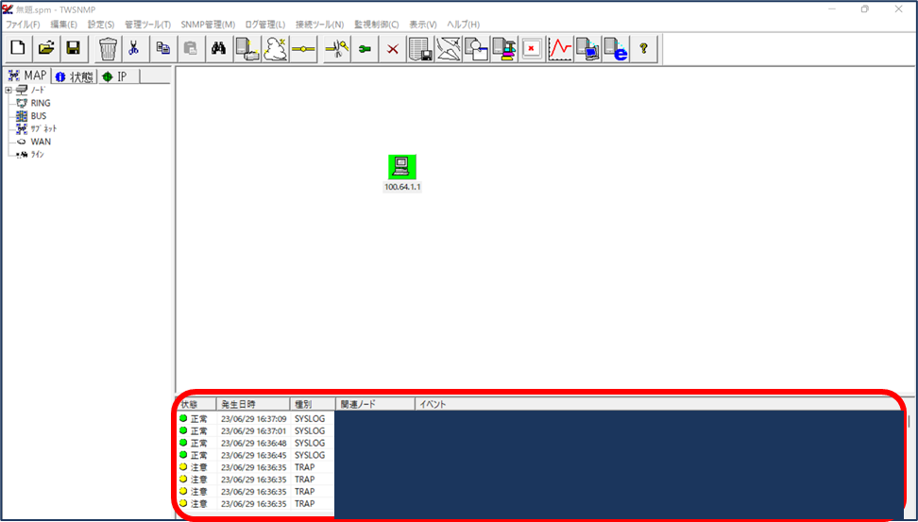Switch to the MAP tab
The width and height of the screenshot is (918, 522).
[27, 76]
